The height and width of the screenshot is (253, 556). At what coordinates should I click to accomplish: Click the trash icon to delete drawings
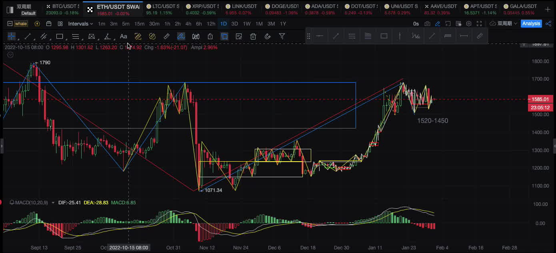[x=253, y=37]
